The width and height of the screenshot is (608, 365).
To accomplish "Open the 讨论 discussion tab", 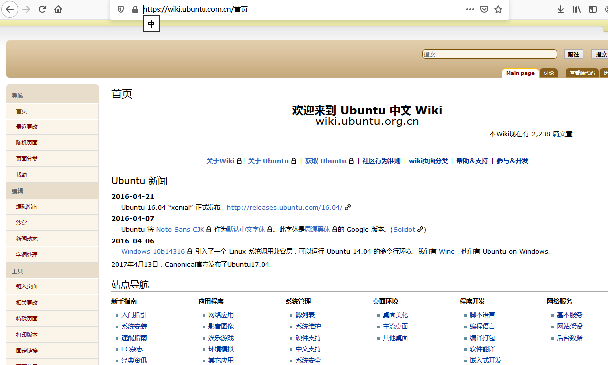I will tap(549, 73).
